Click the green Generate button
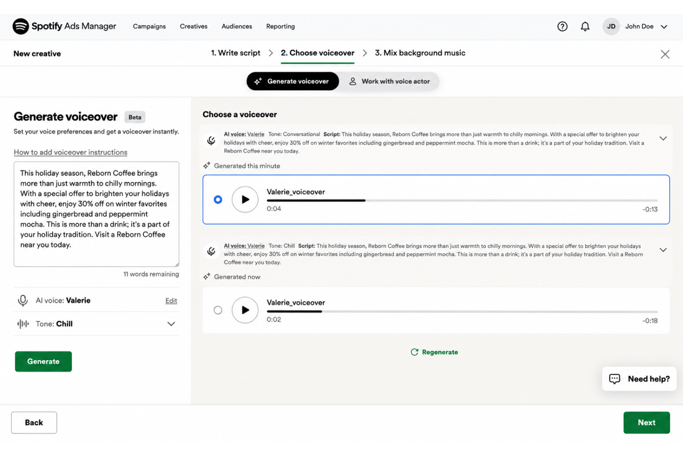This screenshot has height=456, width=683. pos(43,361)
